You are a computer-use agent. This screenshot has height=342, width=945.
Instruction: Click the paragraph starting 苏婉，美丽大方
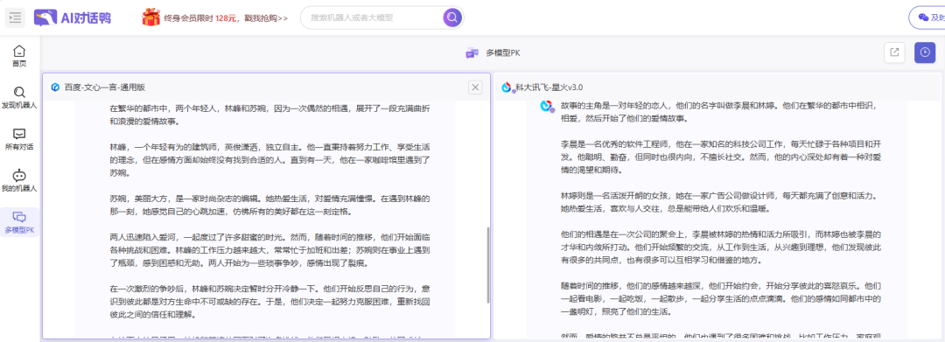[x=270, y=205]
